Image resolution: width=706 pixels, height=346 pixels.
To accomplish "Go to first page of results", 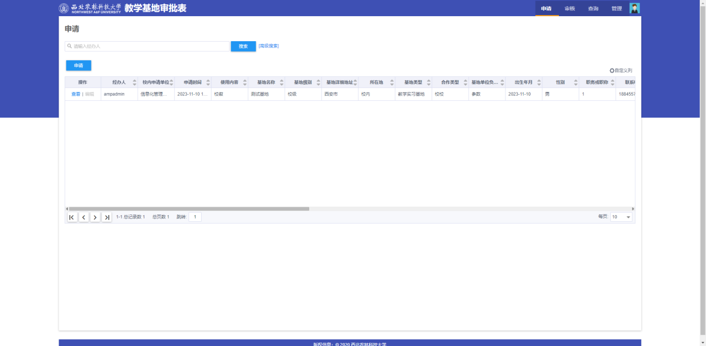I will (72, 217).
